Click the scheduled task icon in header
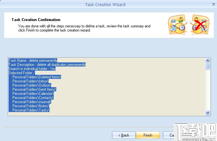The image size is (217, 141). tap(177, 25)
